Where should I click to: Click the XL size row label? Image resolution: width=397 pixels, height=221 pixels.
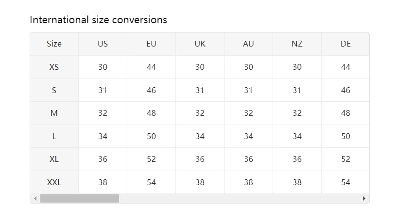click(x=54, y=159)
